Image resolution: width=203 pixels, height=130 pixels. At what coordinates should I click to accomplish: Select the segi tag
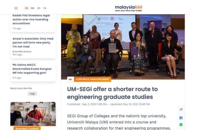[x=32, y=94]
